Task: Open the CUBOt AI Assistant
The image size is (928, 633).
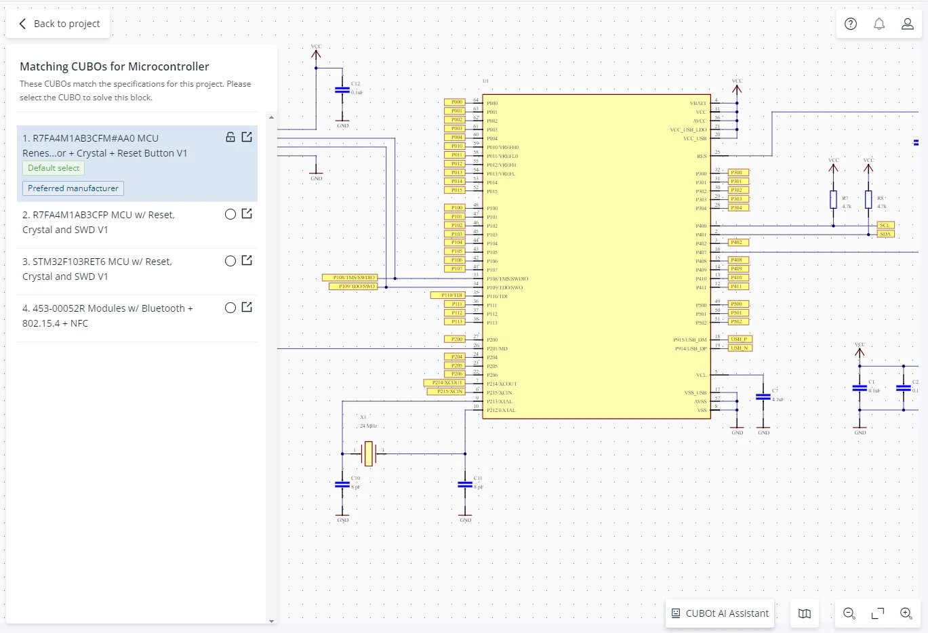Action: [x=720, y=613]
